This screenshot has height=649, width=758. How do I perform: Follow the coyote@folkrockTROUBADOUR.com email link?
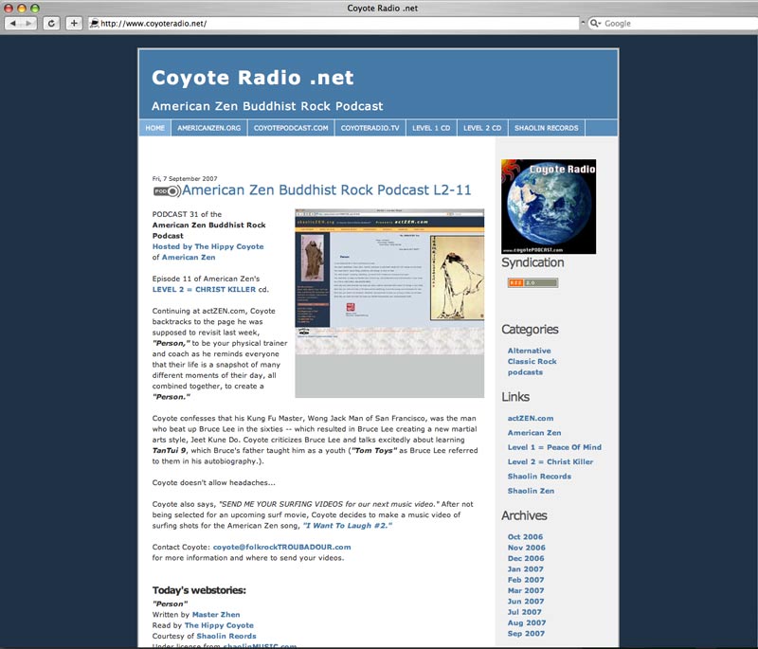281,547
